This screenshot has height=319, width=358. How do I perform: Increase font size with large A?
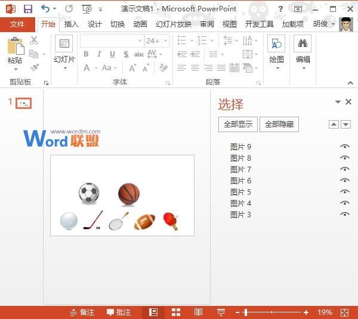tap(132, 68)
